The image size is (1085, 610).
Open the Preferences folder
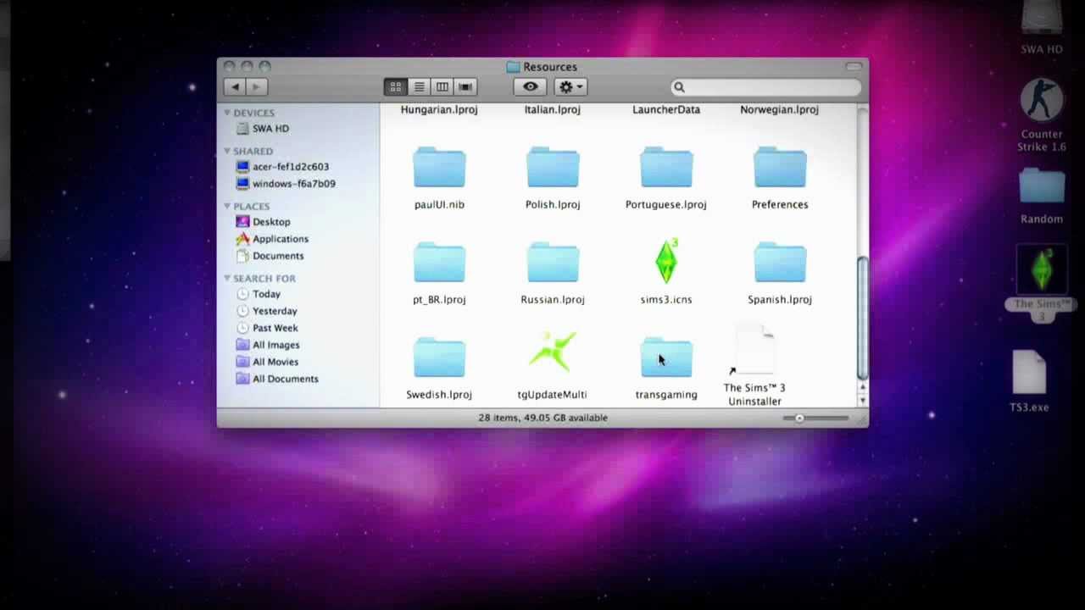780,167
